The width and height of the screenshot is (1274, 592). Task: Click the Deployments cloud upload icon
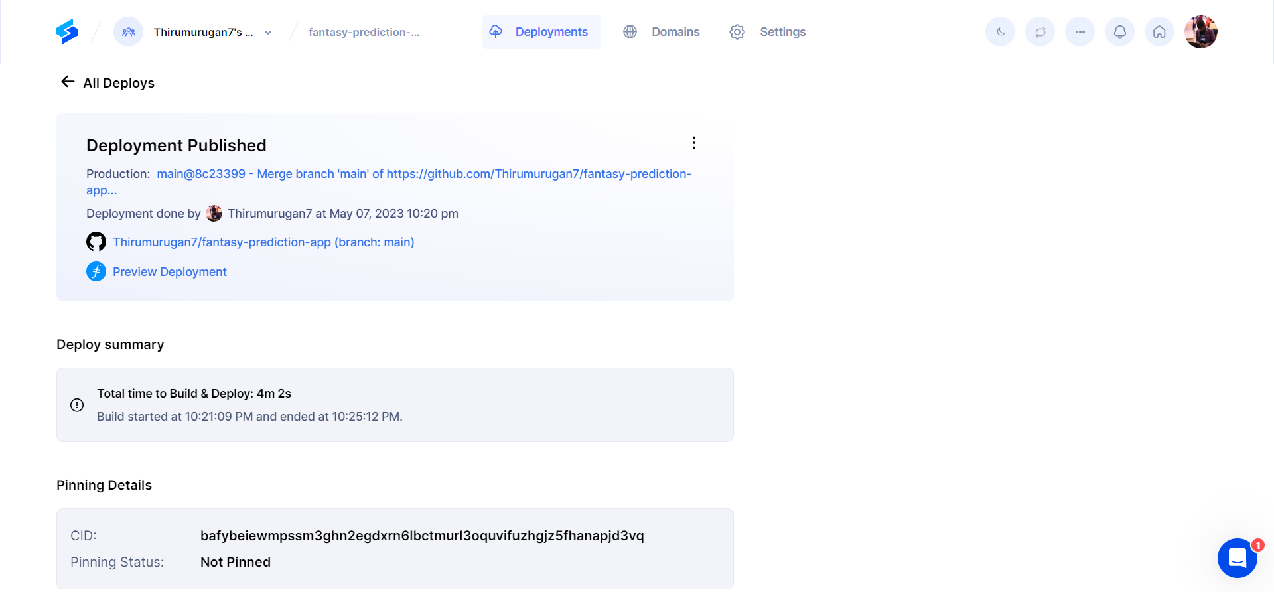pos(496,31)
